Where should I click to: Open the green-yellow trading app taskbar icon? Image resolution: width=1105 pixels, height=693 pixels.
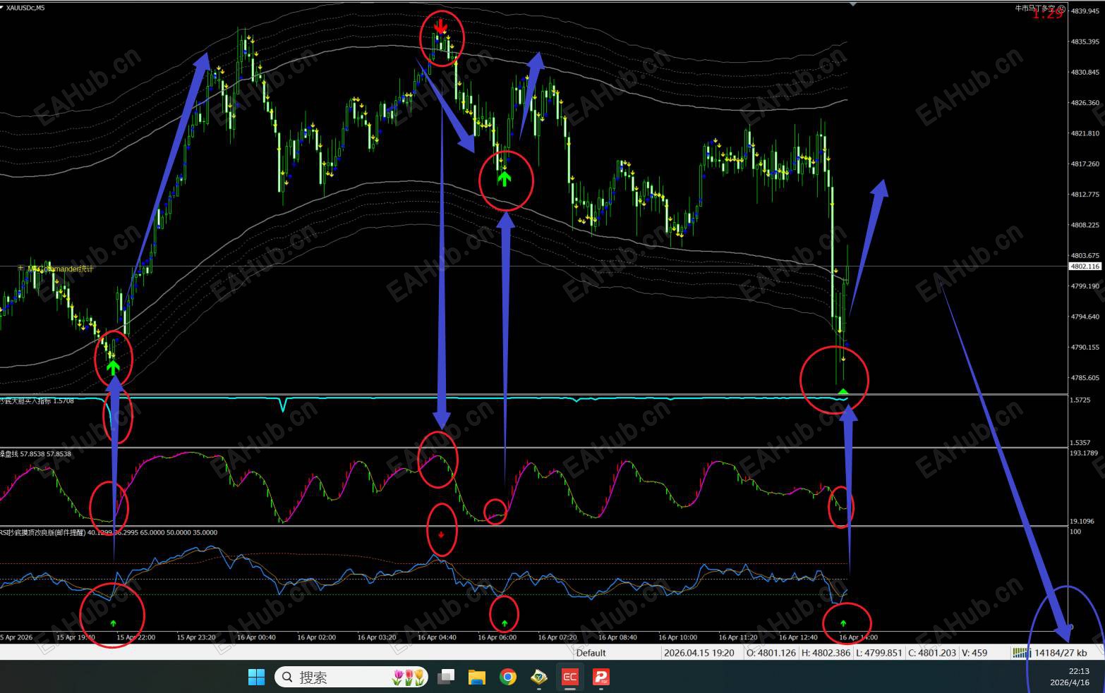click(x=539, y=677)
